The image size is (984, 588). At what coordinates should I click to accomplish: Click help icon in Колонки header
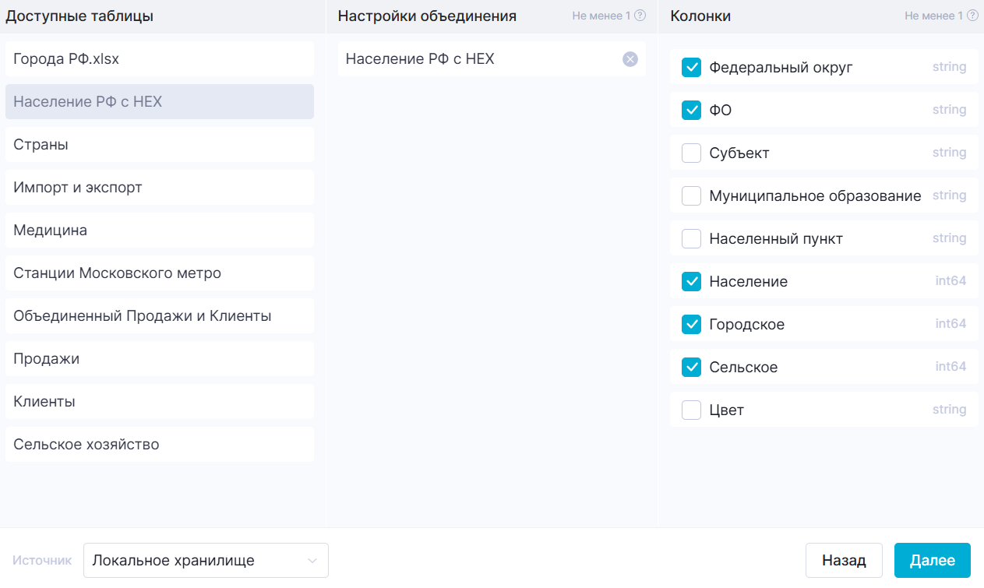click(972, 16)
